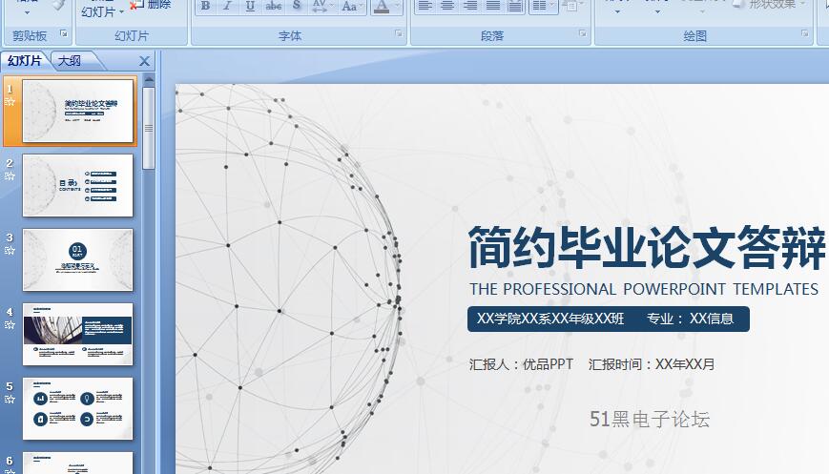Screen dimensions: 829x474
Task: Align text left
Action: pyautogui.click(x=425, y=7)
